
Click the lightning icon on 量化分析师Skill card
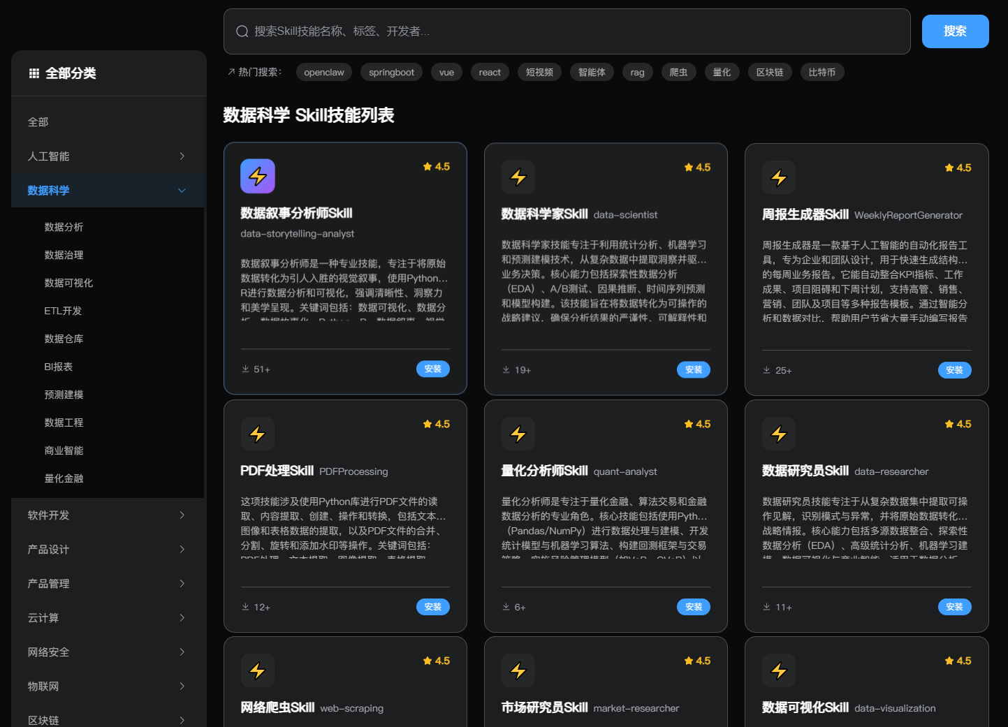point(518,434)
